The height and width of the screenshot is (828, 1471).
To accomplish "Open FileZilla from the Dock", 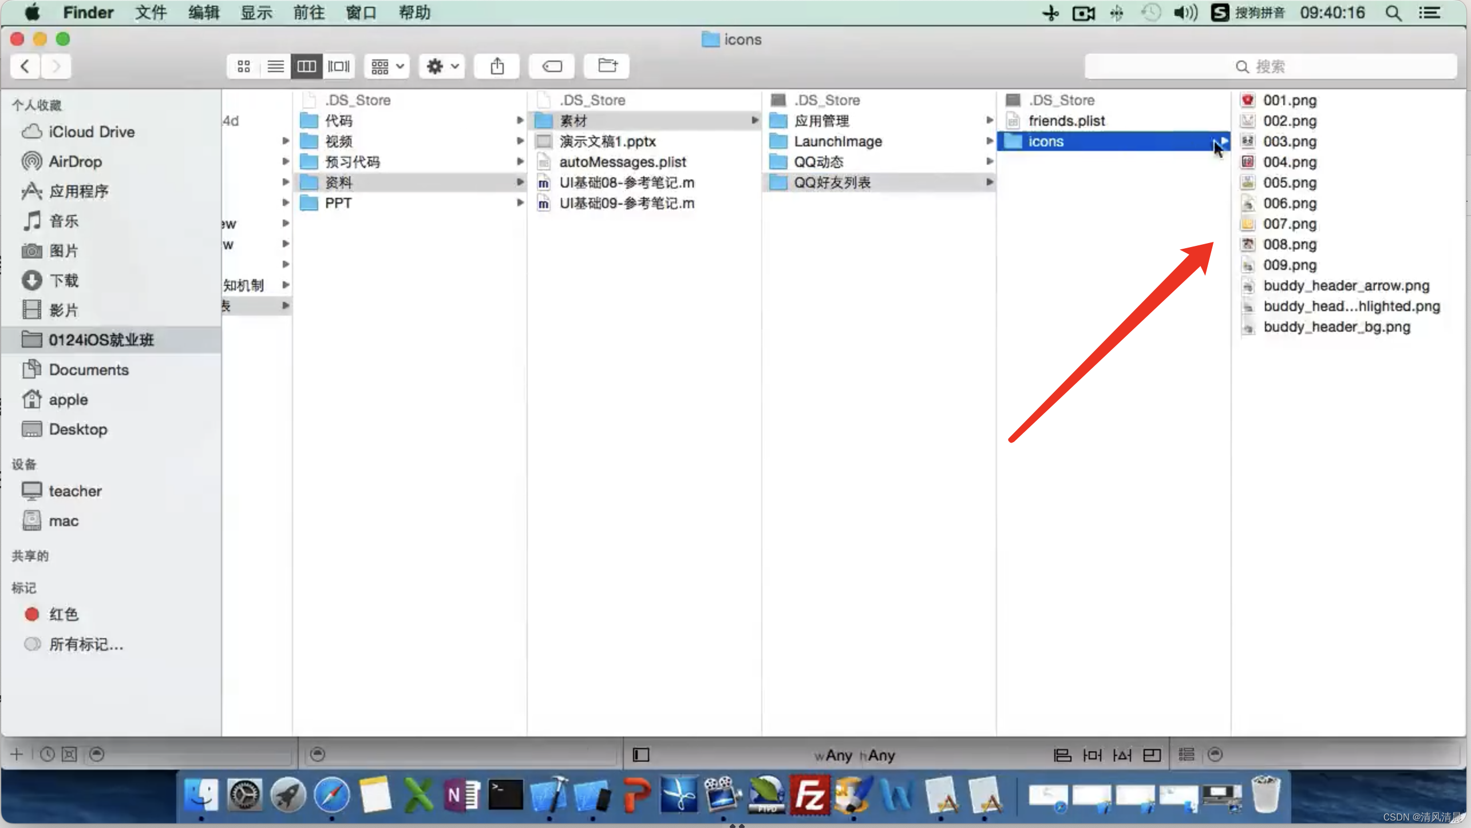I will tap(809, 794).
